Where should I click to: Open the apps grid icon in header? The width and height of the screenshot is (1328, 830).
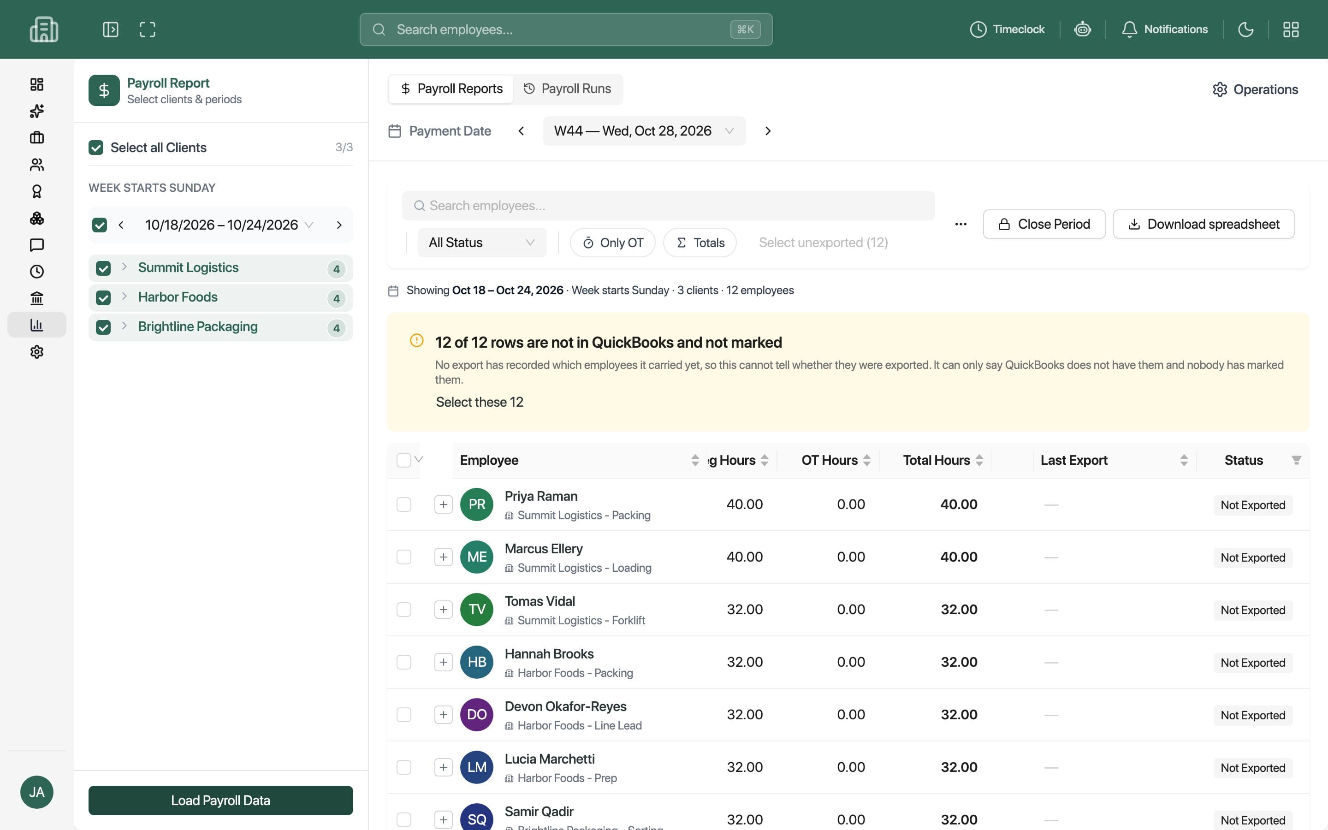pos(1291,29)
